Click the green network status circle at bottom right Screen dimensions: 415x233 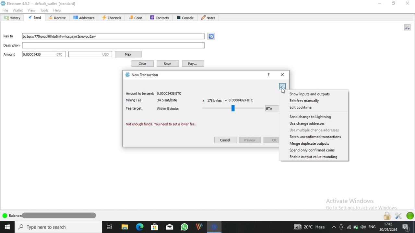[x=410, y=216]
